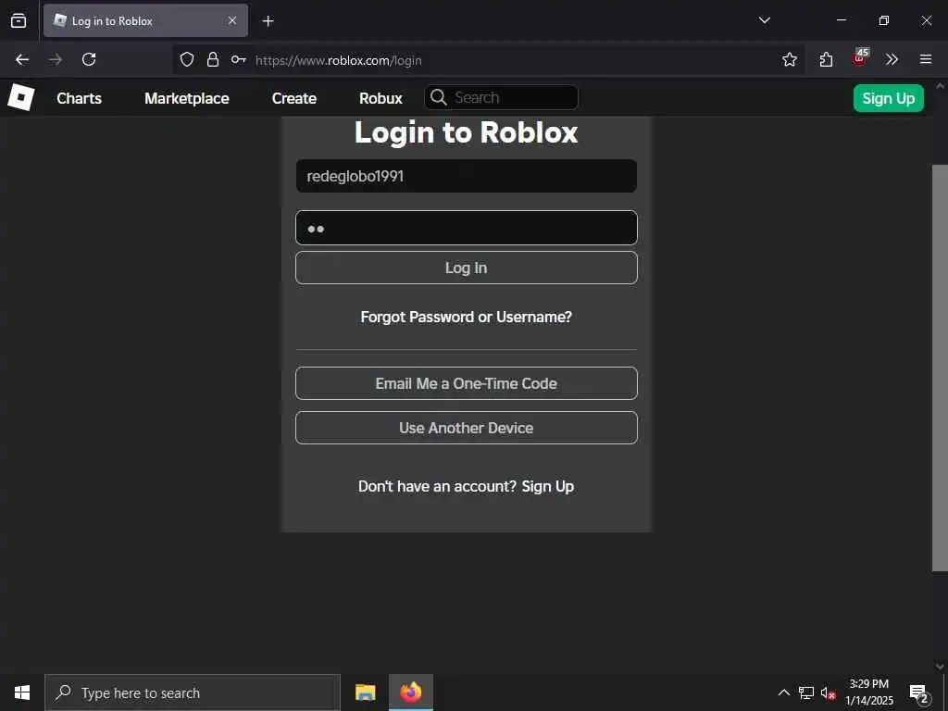948x711 pixels.
Task: Click the Windows taskbar search box
Action: point(193,692)
